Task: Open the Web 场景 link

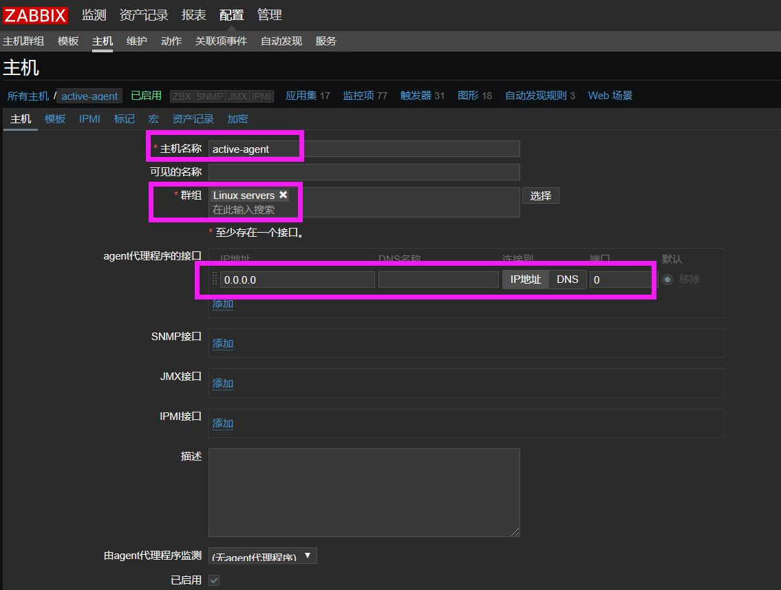Action: pyautogui.click(x=610, y=95)
